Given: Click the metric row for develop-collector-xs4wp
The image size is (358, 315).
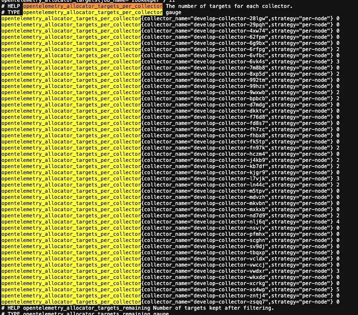Looking at the screenshot, I should coord(170,289).
